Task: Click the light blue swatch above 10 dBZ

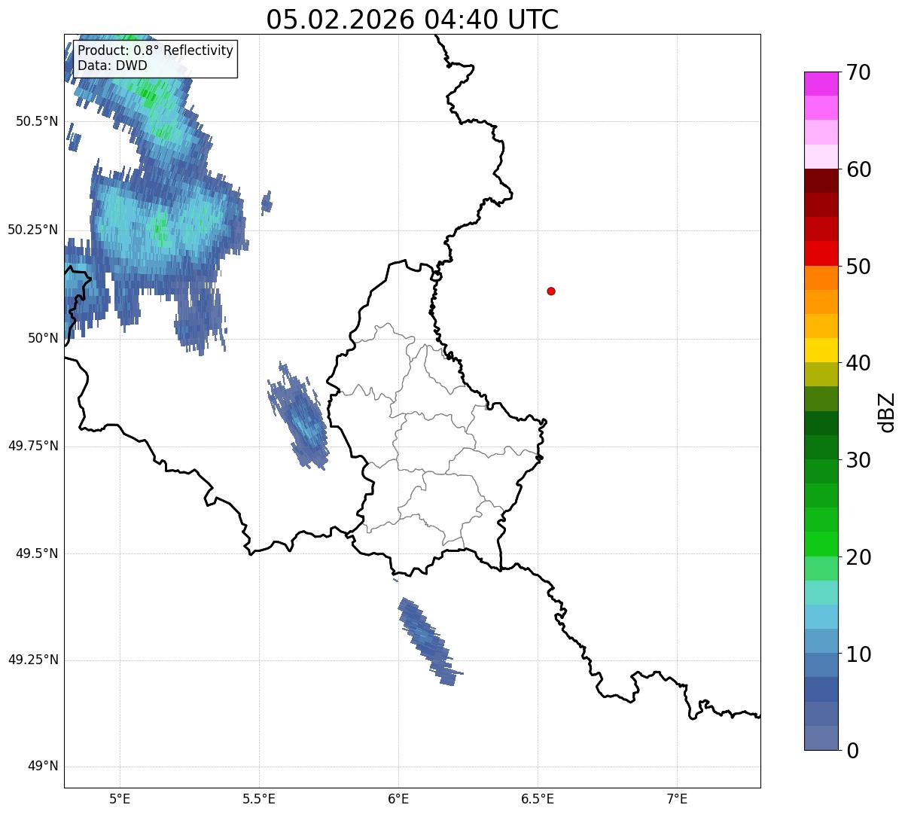Action: [821, 641]
